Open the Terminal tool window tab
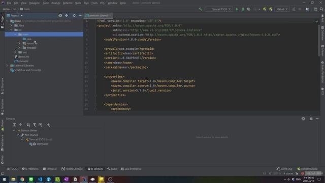 pyautogui.click(x=50, y=169)
